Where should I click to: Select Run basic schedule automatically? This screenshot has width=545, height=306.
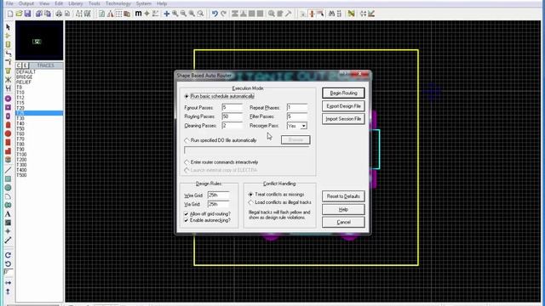tap(220, 96)
